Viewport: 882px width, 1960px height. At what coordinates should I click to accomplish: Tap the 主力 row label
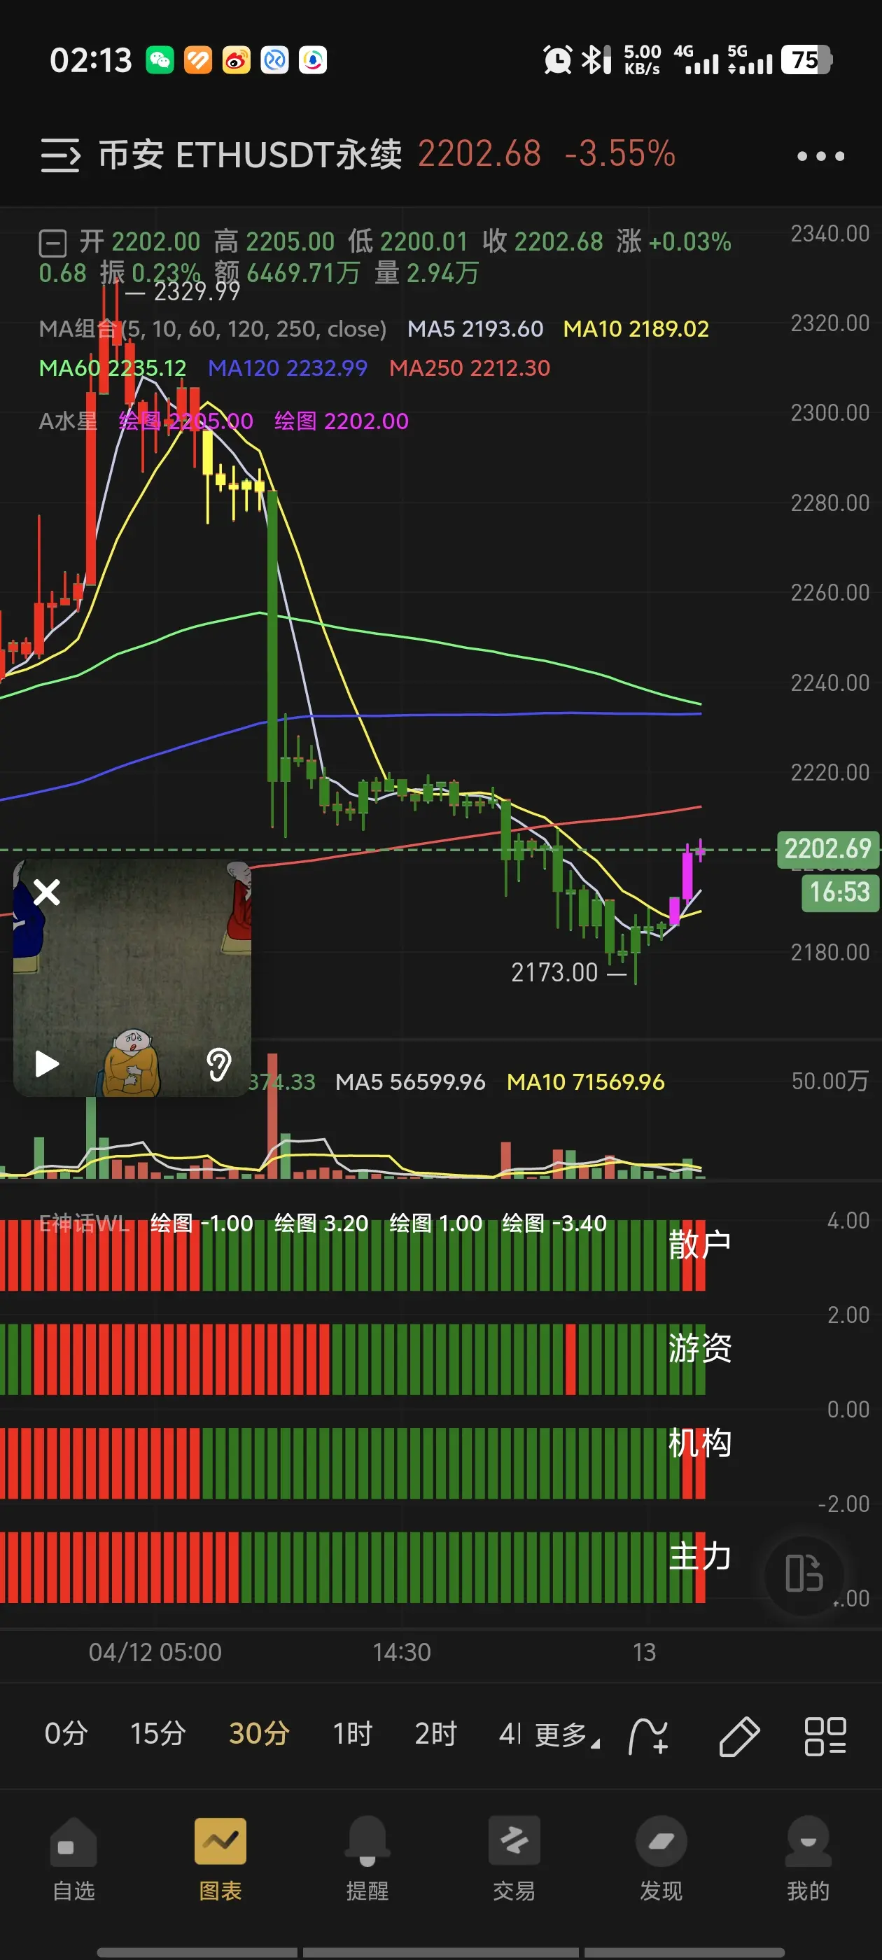click(x=700, y=1556)
